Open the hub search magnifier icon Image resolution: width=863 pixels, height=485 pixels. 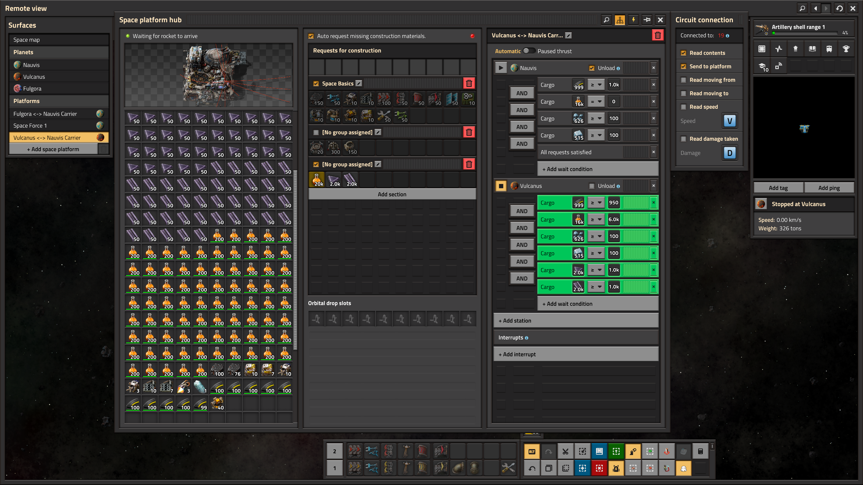coord(606,20)
